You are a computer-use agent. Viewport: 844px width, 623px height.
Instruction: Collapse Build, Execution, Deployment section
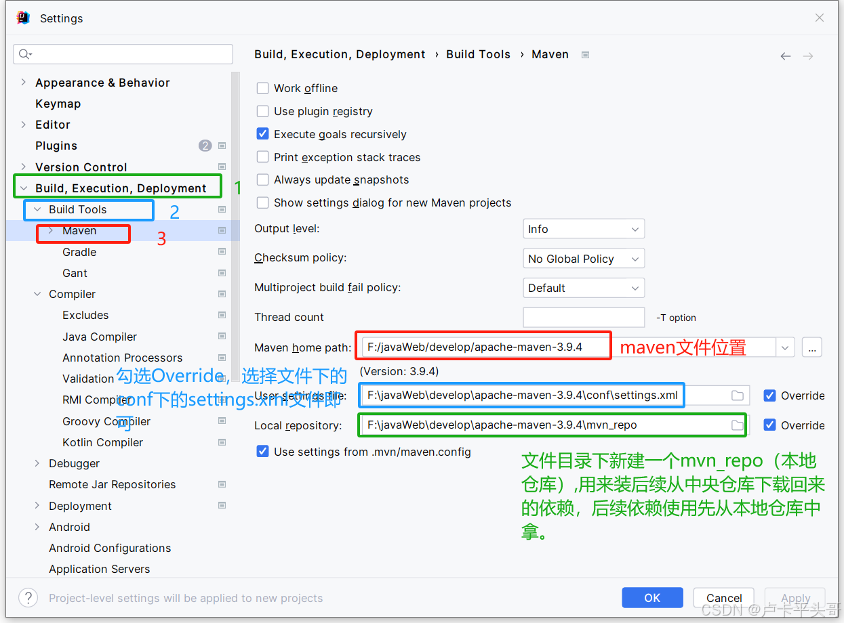[24, 188]
